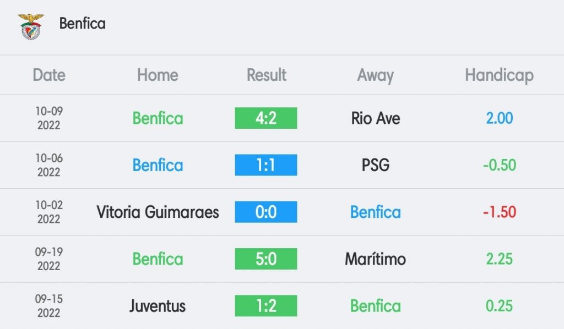Open the 1:1 result against PSG
This screenshot has width=564, height=329.
point(266,165)
